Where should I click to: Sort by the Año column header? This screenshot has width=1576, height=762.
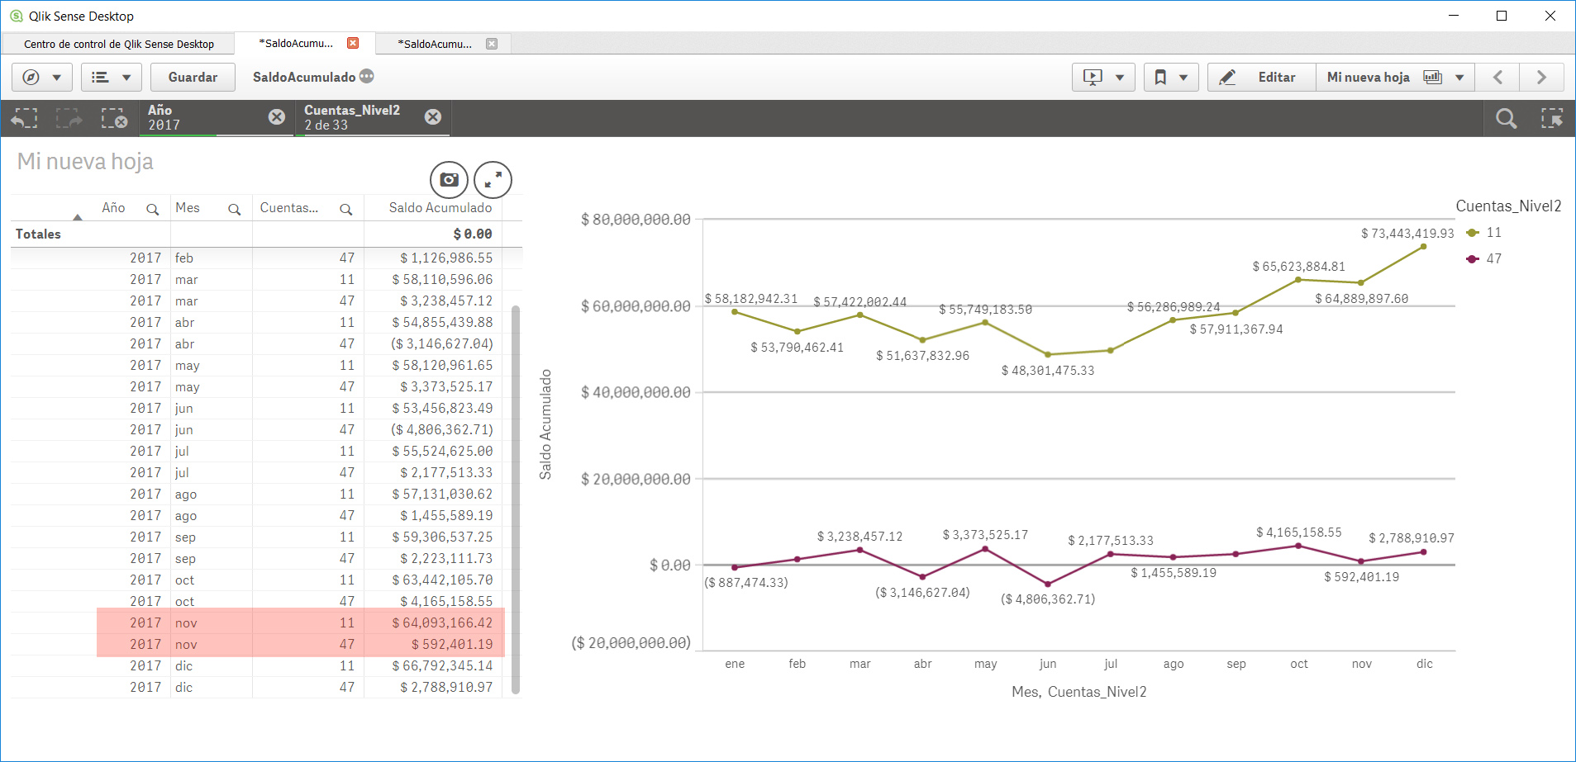(113, 208)
